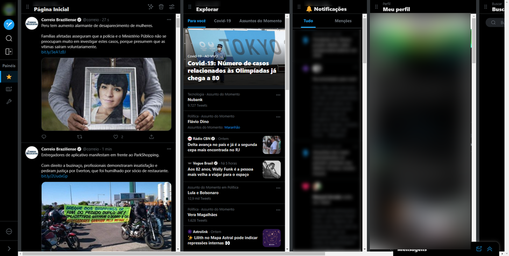Click the Meu perfil column title

(x=396, y=9)
